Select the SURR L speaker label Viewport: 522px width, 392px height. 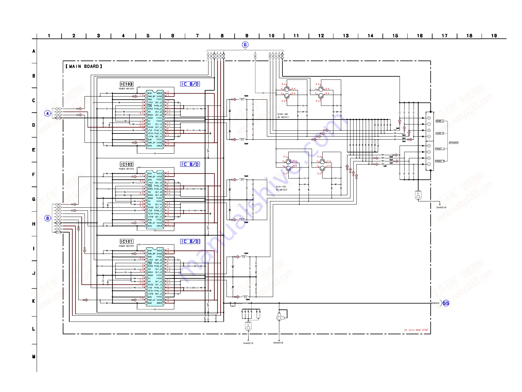click(440, 121)
